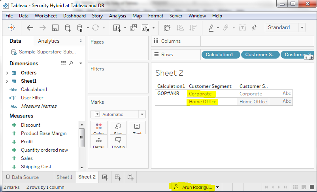Add a new data source icon

point(68,28)
